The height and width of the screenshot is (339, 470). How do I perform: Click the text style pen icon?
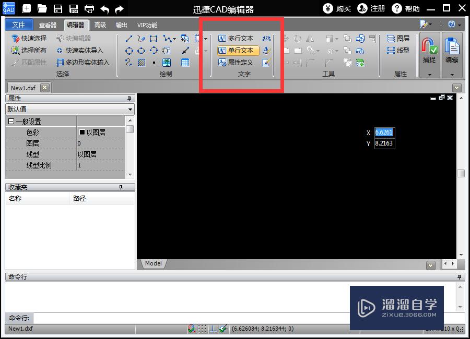point(266,50)
